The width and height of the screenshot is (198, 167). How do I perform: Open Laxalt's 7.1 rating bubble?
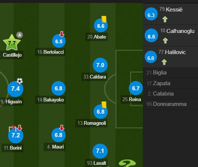pos(100,151)
